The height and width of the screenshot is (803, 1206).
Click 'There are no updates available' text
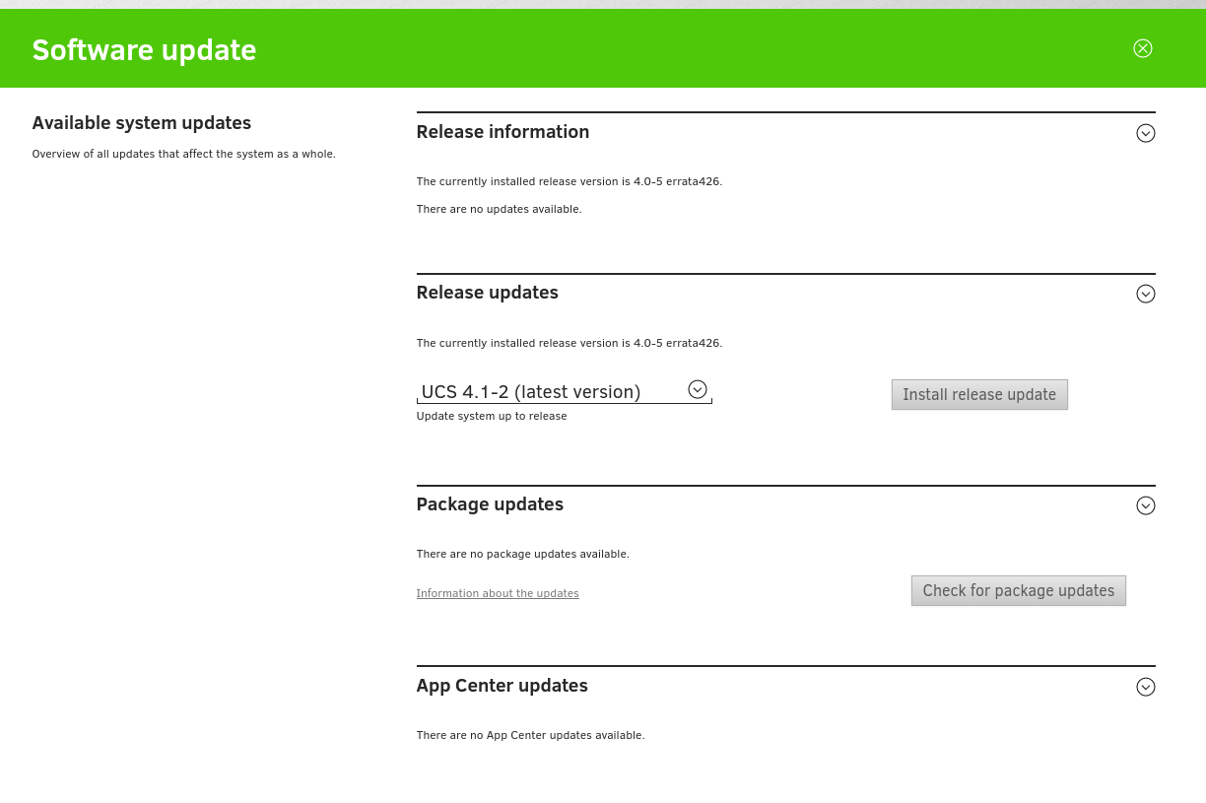click(499, 209)
